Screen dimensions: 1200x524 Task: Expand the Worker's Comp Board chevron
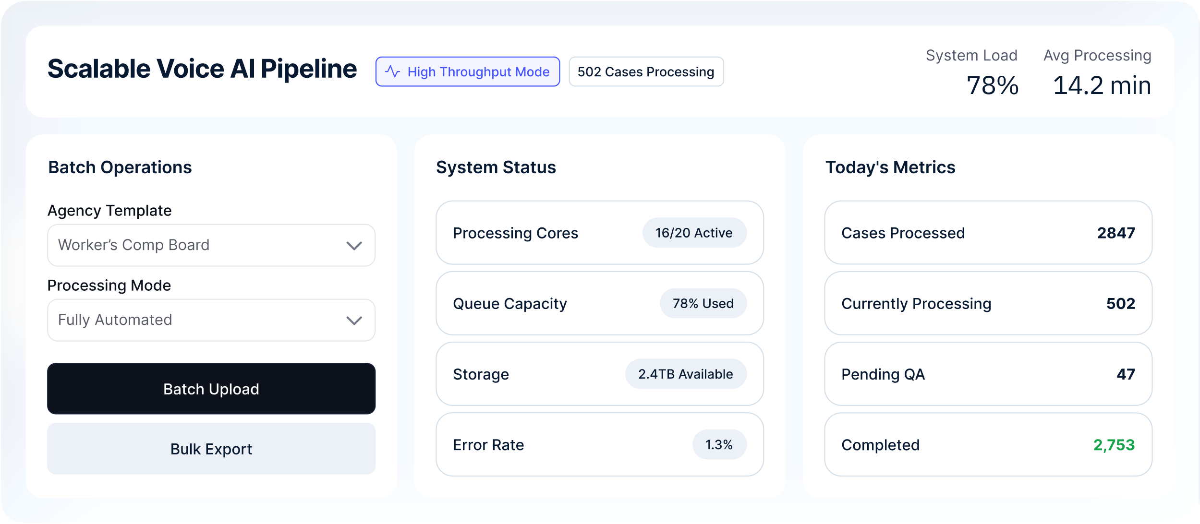click(354, 246)
